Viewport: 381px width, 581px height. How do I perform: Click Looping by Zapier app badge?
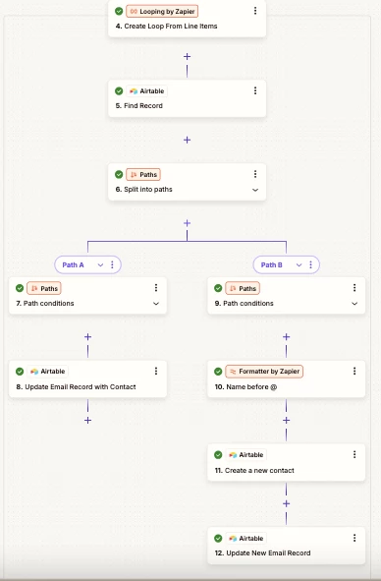(x=162, y=12)
